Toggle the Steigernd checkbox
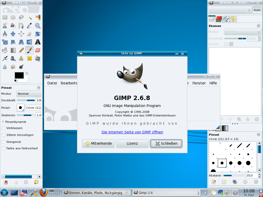Image resolution: width=263 pixels, height=197 pixels. [3, 142]
